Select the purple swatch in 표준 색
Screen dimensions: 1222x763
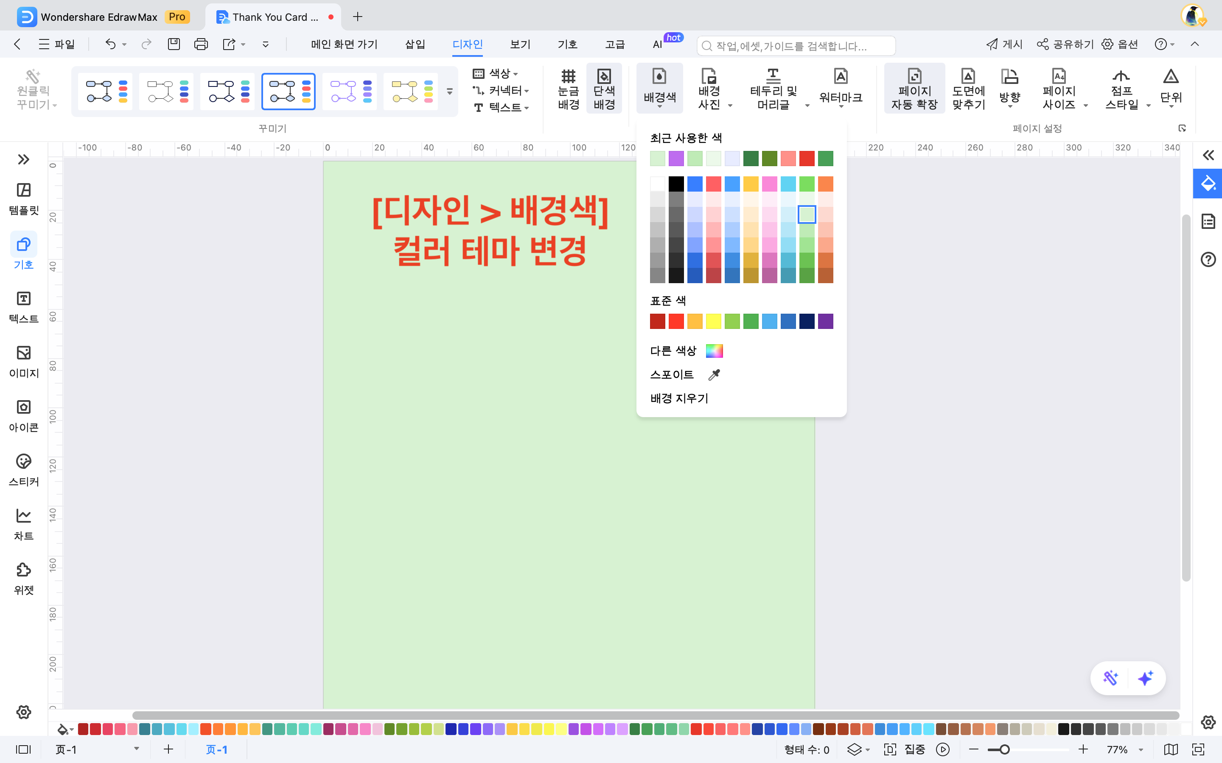(x=825, y=321)
